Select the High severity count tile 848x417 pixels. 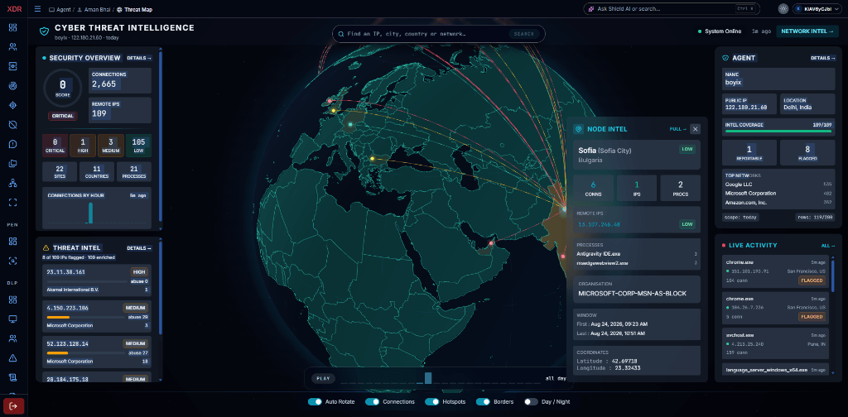click(83, 146)
